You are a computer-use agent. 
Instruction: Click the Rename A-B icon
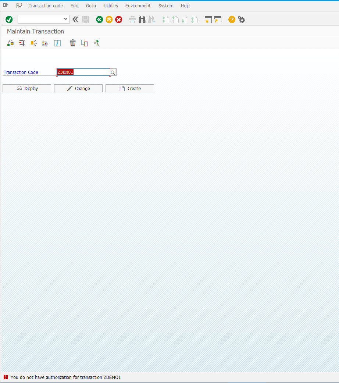(x=96, y=43)
